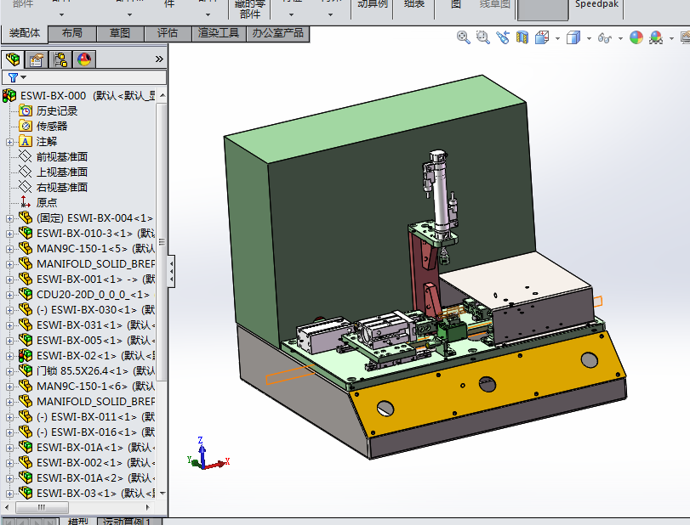Open the 办公室产品 tab
This screenshot has height=525, width=690.
277,33
